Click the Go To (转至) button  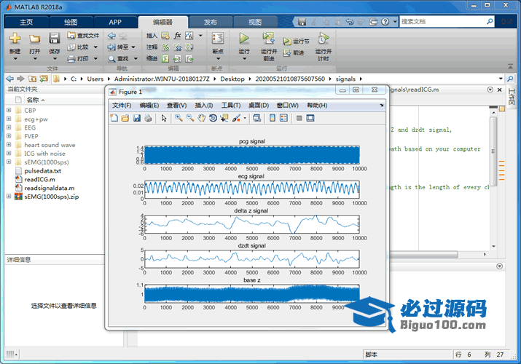coord(122,47)
